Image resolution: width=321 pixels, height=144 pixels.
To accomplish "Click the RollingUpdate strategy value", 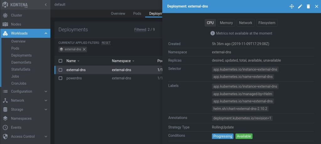I will click(x=223, y=127).
